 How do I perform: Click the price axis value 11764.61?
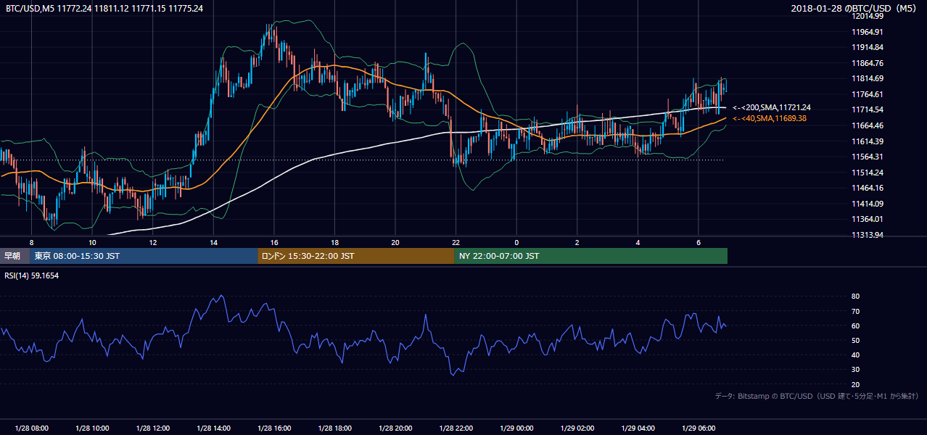click(866, 94)
